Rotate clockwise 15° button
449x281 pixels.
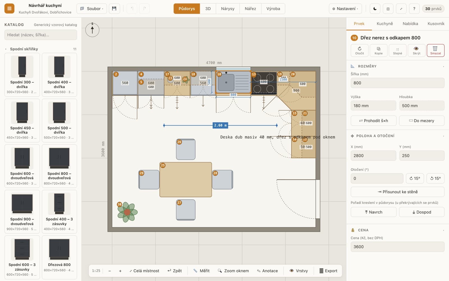pyautogui.click(x=415, y=178)
